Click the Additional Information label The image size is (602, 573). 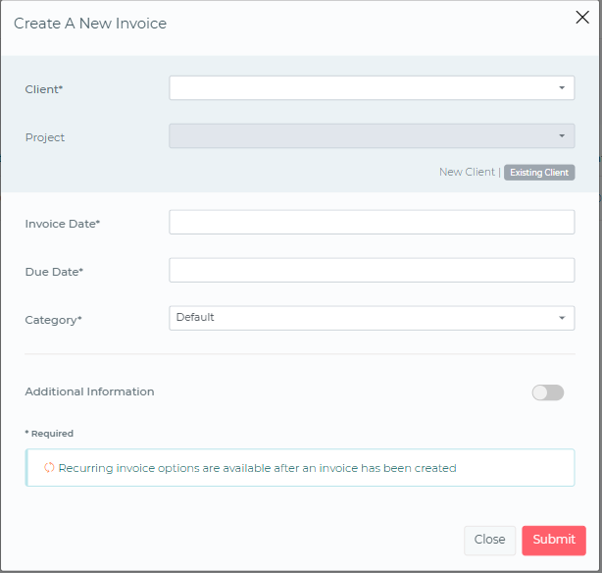point(89,391)
